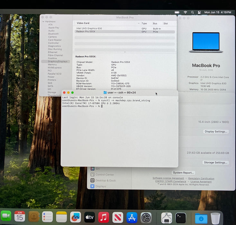The width and height of the screenshot is (236, 225).
Task: Launch Contacts from the Dock
Action: [x=34, y=217]
